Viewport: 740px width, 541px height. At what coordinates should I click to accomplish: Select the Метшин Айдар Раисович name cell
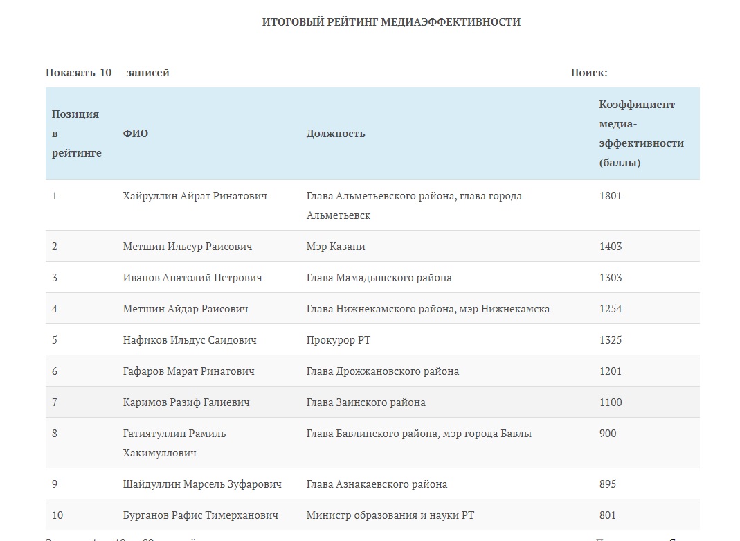(186, 309)
